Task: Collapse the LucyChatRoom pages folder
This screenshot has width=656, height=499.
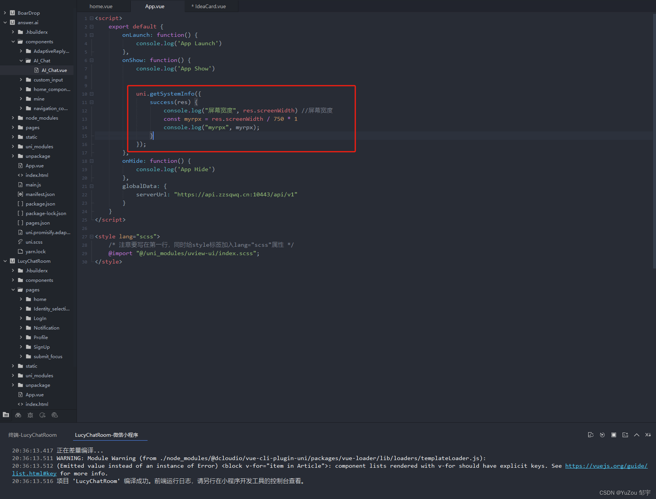Action: pos(13,289)
